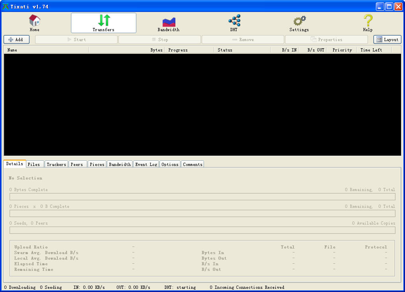Open the Peers tab

click(x=77, y=164)
